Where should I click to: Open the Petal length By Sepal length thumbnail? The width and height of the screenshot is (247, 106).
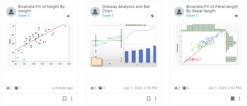208,45
